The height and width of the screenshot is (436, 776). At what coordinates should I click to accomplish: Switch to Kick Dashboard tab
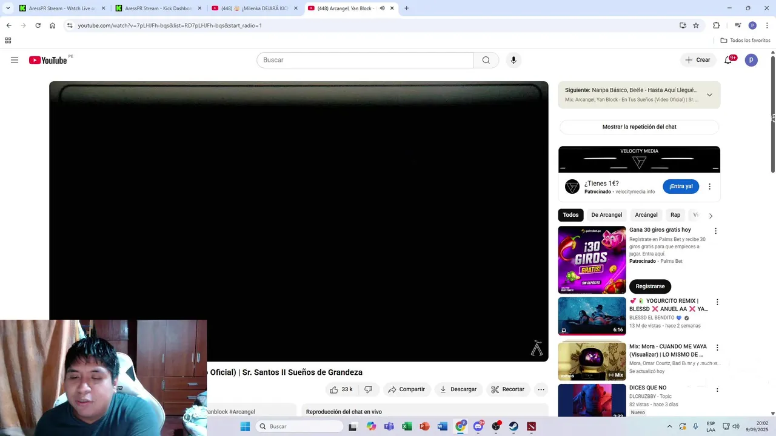click(158, 8)
